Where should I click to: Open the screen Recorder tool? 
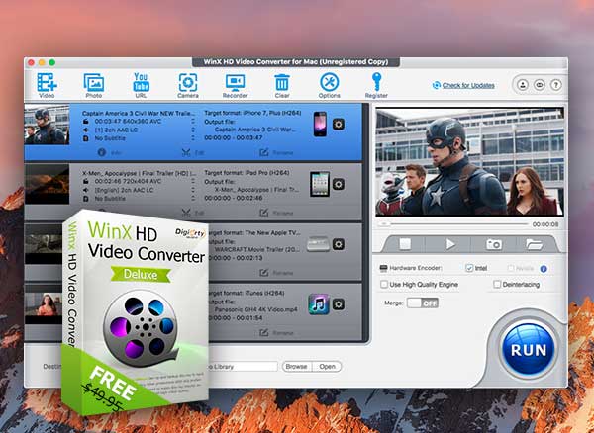235,85
